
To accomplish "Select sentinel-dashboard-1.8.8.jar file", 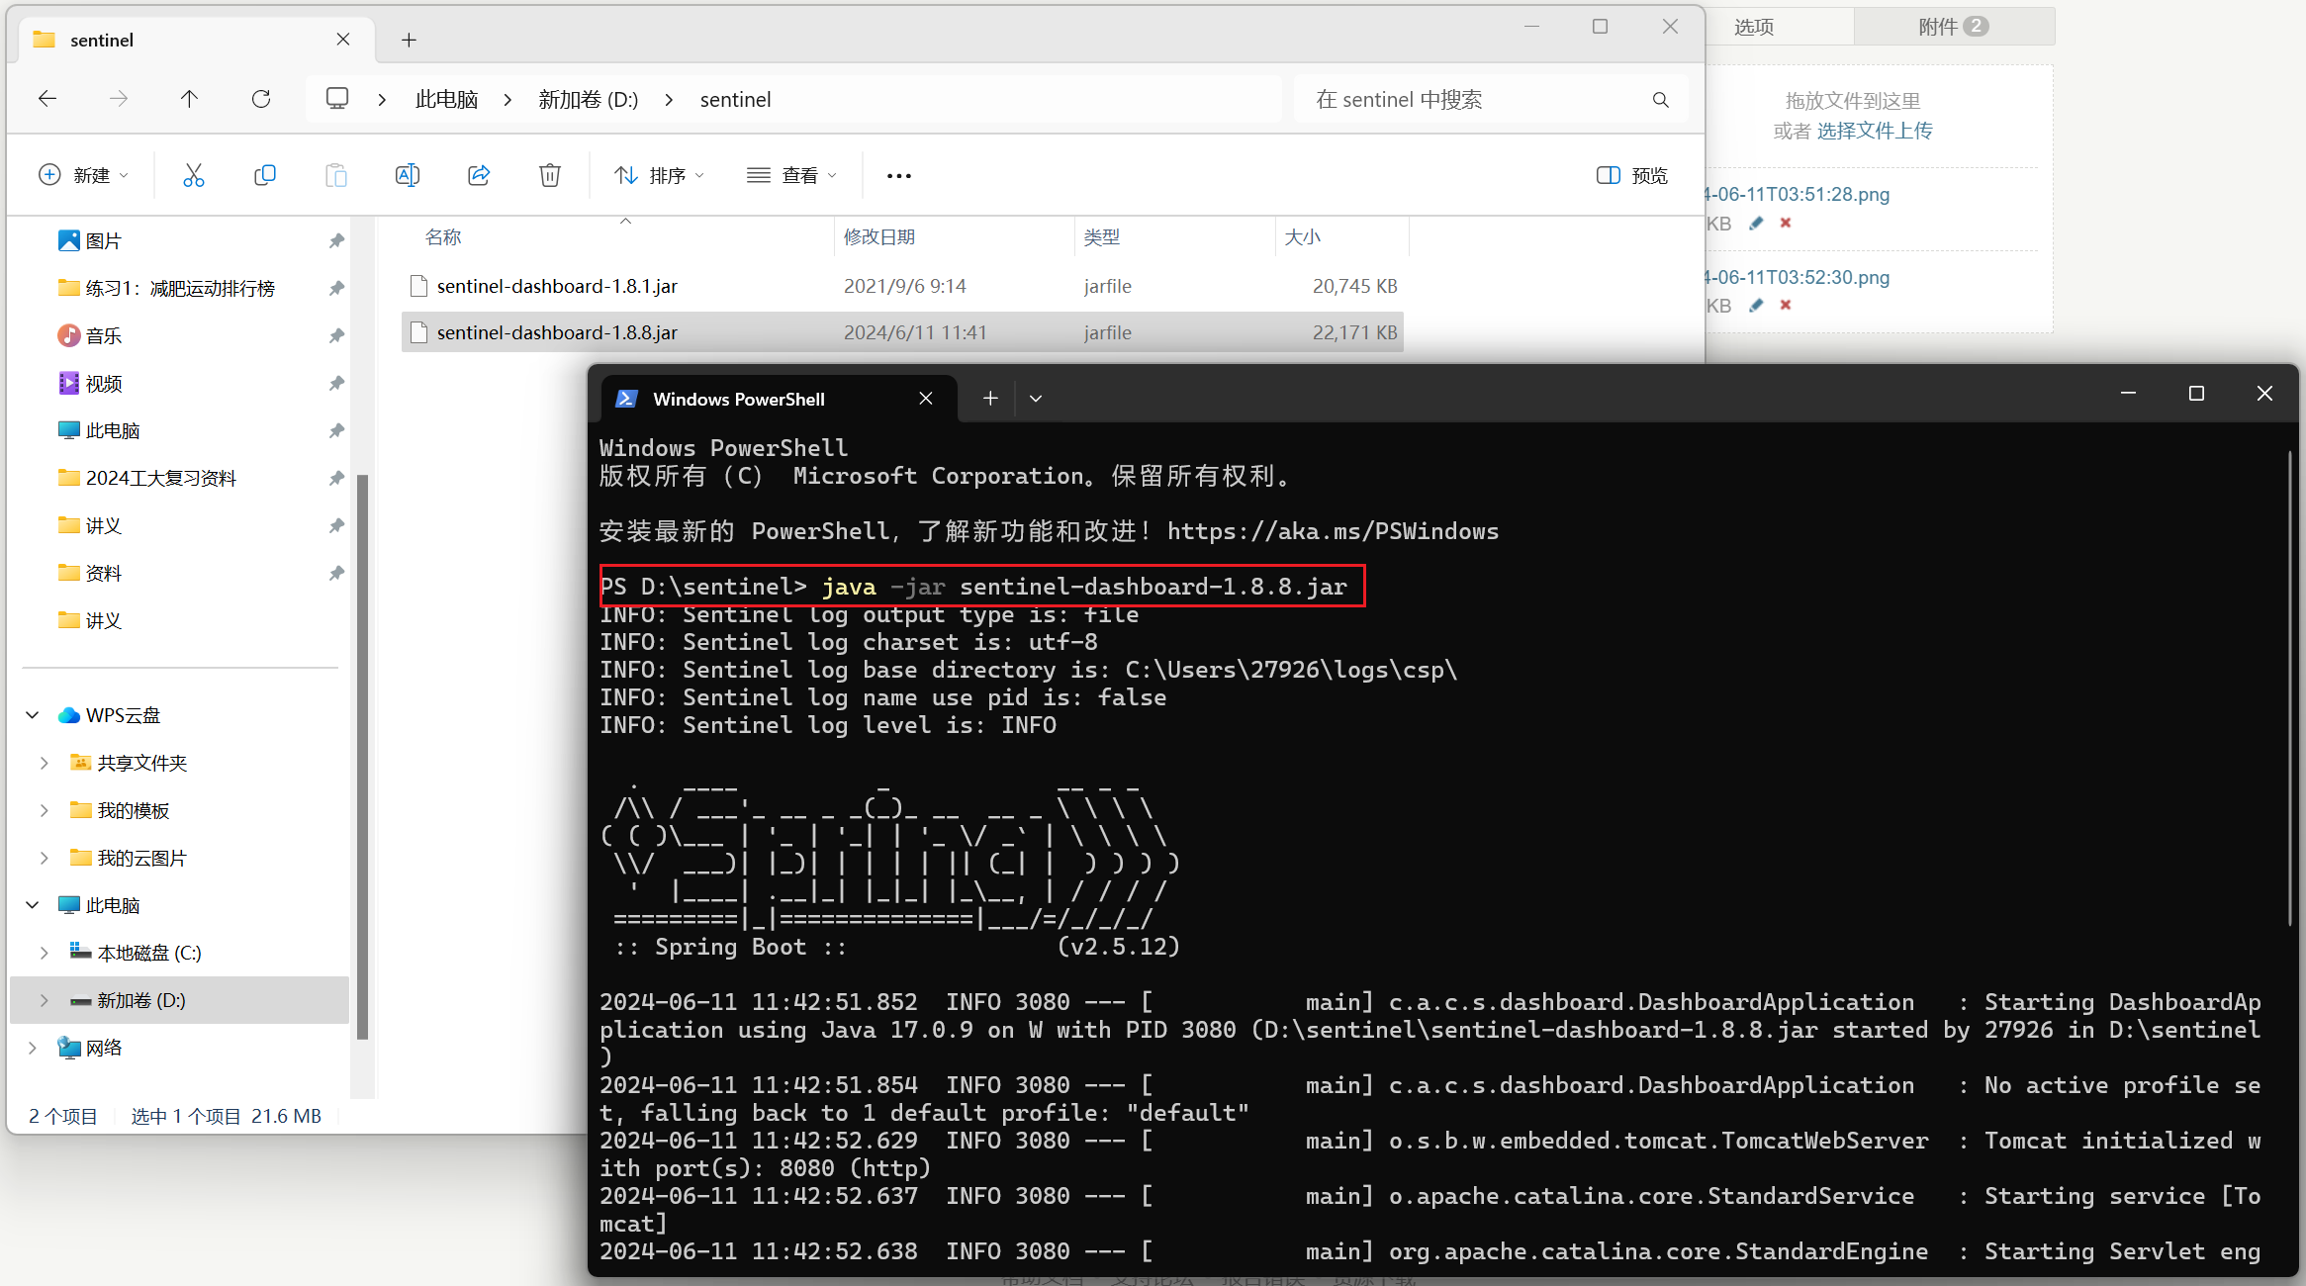I will tap(902, 332).
